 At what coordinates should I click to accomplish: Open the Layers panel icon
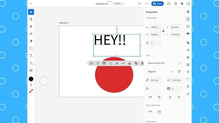click(188, 12)
